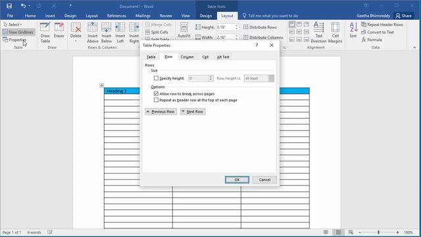This screenshot has height=237, width=421.
Task: Click the OK button
Action: pyautogui.click(x=237, y=180)
